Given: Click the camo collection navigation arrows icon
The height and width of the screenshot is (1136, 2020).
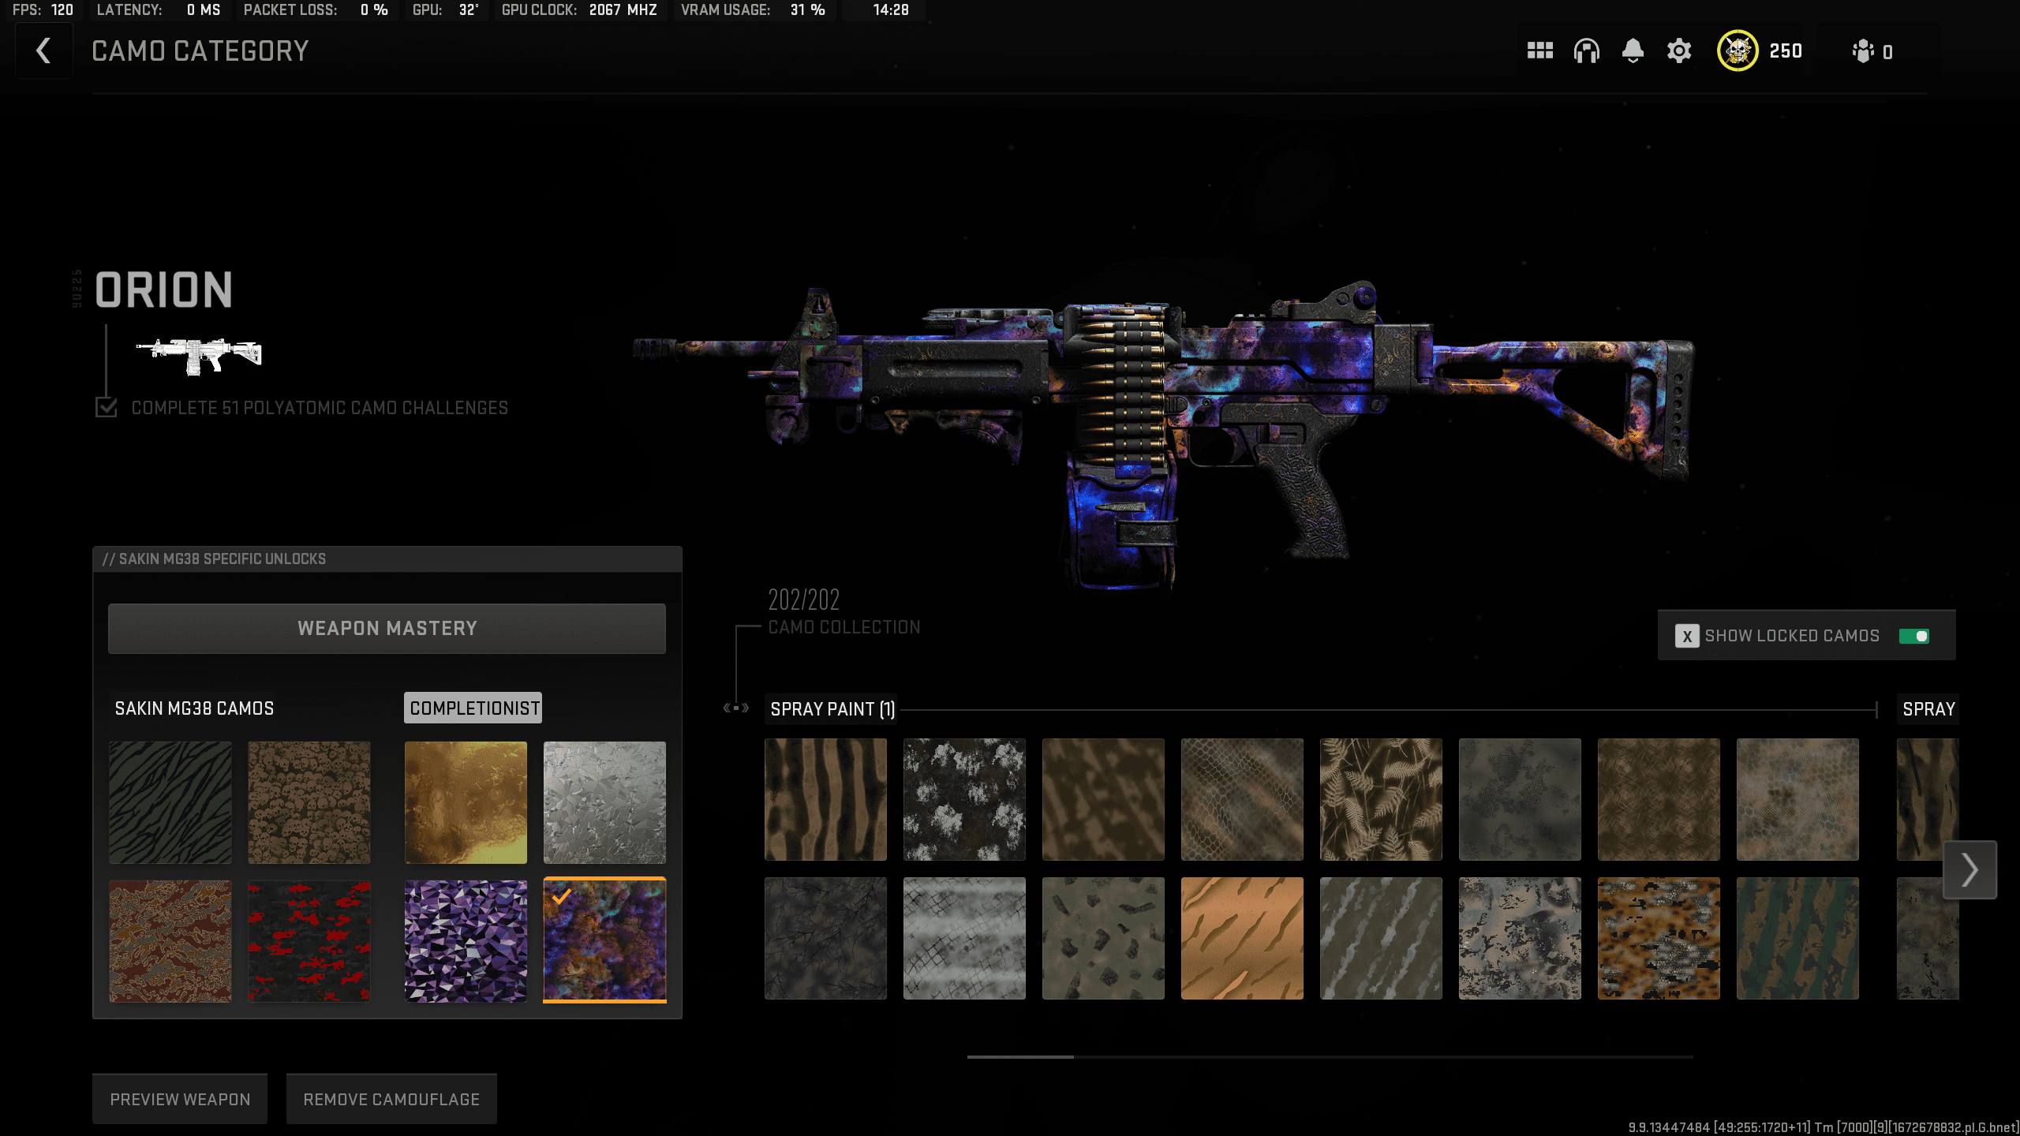Looking at the screenshot, I should (x=736, y=708).
